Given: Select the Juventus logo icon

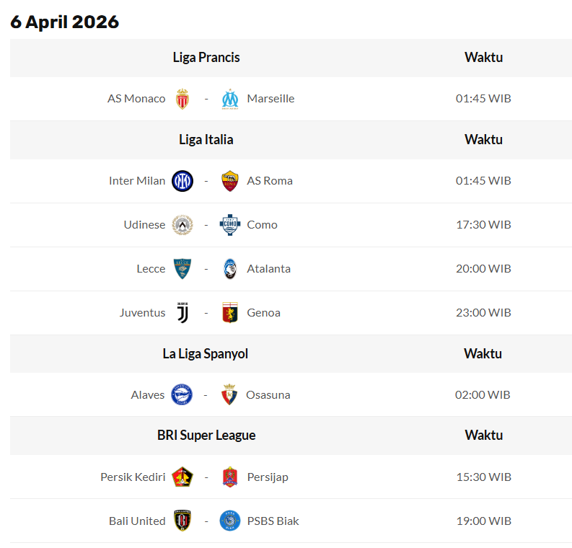Looking at the screenshot, I should click(x=182, y=313).
